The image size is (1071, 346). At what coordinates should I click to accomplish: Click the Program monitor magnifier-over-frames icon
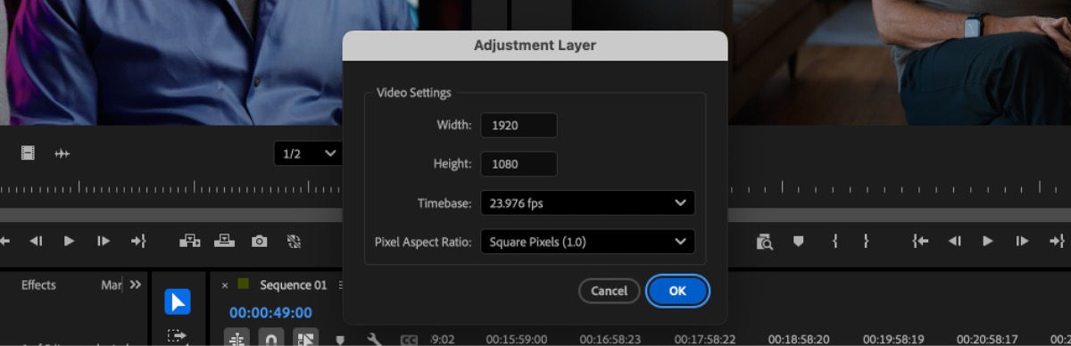[764, 241]
